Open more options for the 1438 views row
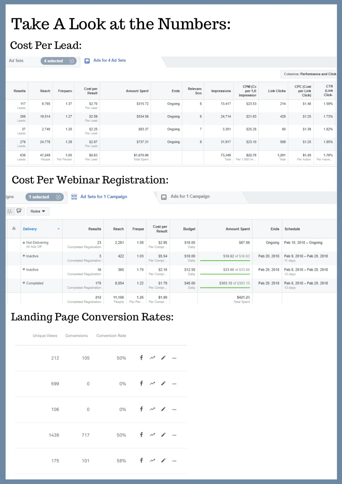This screenshot has height=484, width=342. click(174, 435)
